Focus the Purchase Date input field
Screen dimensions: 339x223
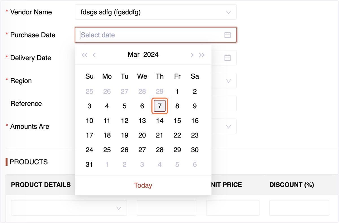[x=156, y=35]
